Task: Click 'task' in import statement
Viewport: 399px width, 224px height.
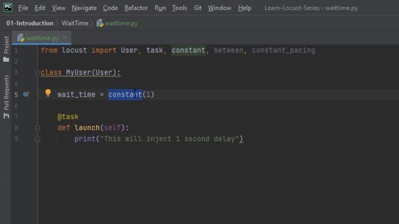Action: pos(155,50)
